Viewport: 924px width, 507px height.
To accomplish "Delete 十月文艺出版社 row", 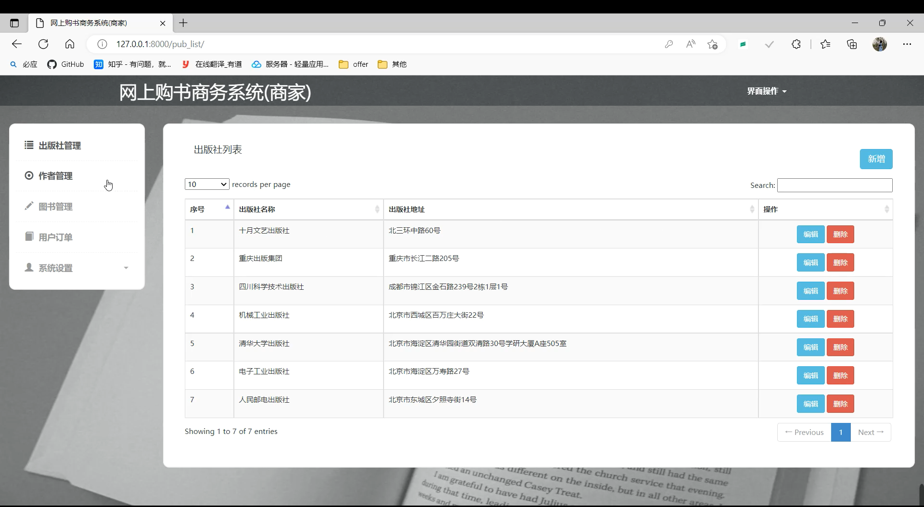I will (840, 235).
